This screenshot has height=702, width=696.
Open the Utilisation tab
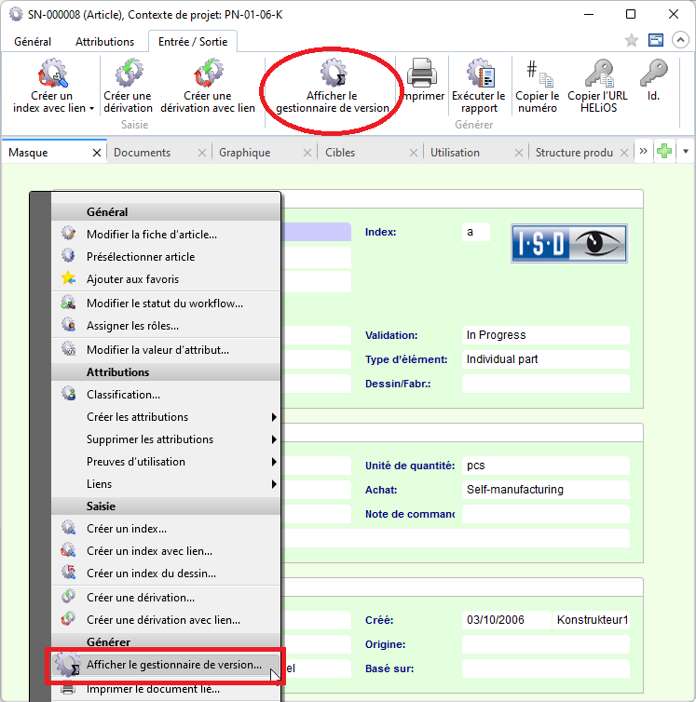(455, 153)
